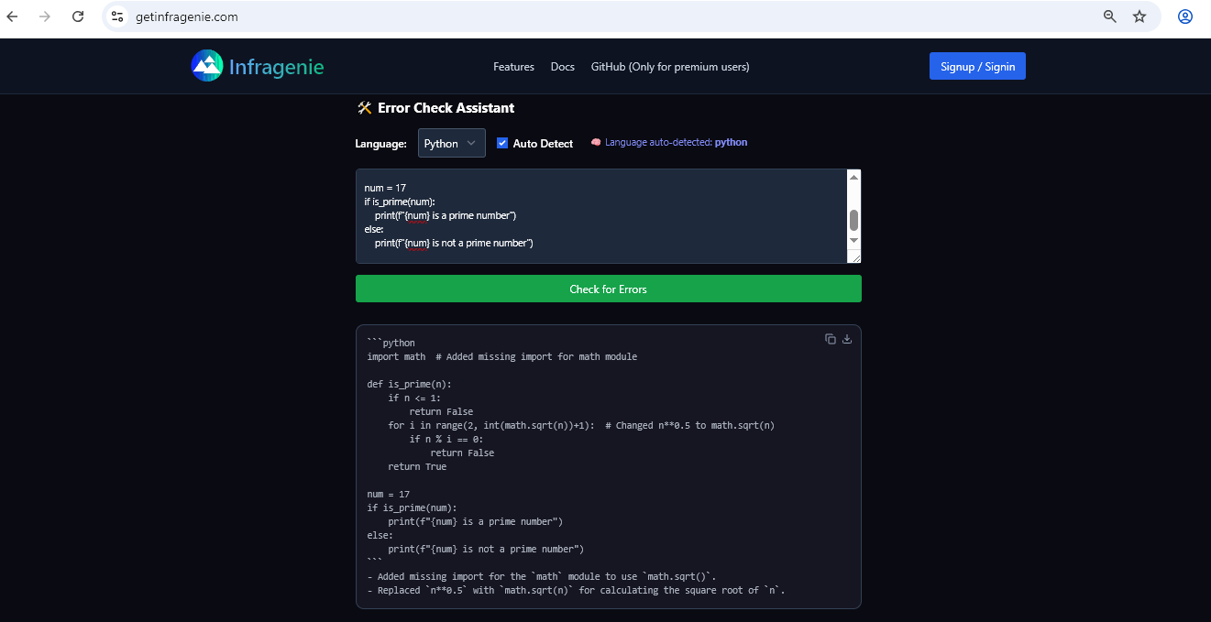Click the Auto Detect label text
Image resolution: width=1211 pixels, height=622 pixels.
[x=543, y=144]
